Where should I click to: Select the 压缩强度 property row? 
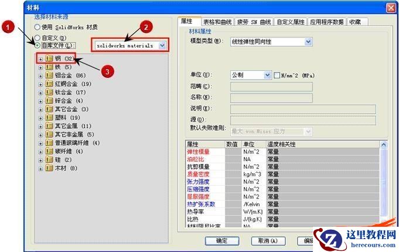[x=283, y=189]
